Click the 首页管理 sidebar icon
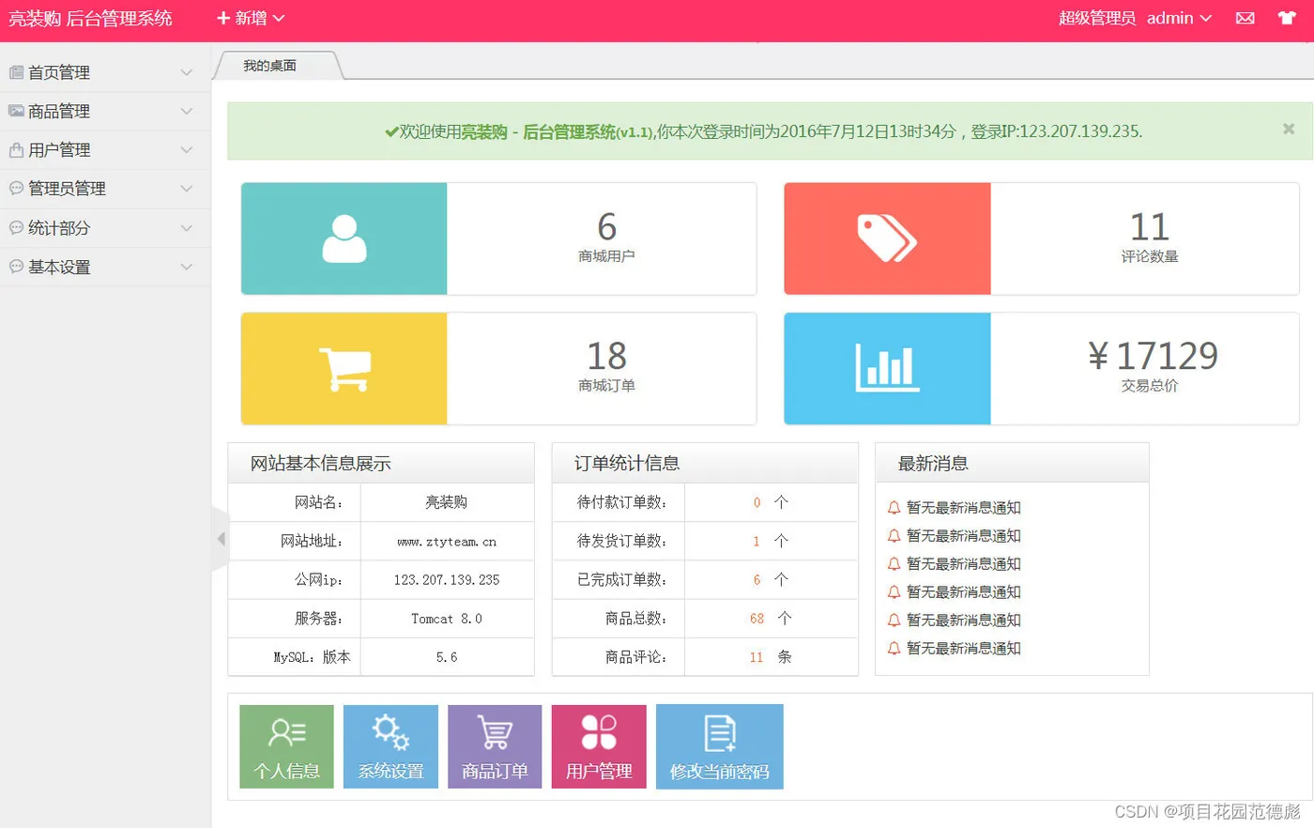Viewport: 1314px width, 828px height. (16, 72)
